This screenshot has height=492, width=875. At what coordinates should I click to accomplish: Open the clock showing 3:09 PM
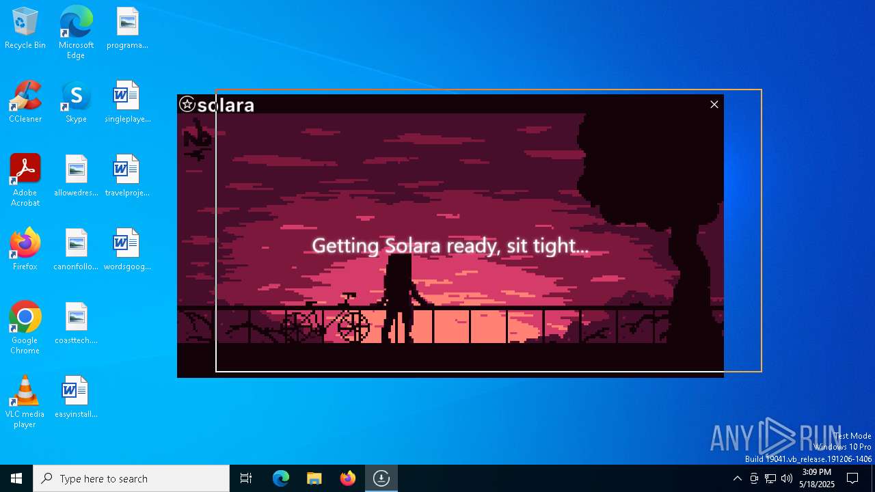[x=817, y=478]
